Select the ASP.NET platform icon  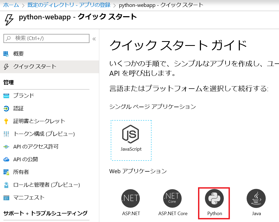131,198
